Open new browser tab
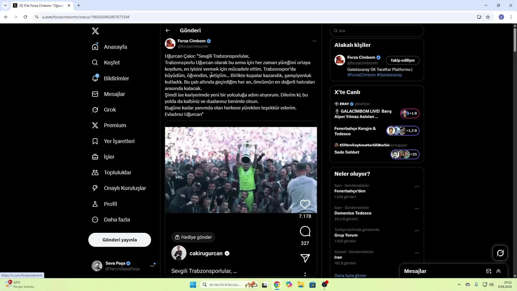517x291 pixels. [x=78, y=6]
